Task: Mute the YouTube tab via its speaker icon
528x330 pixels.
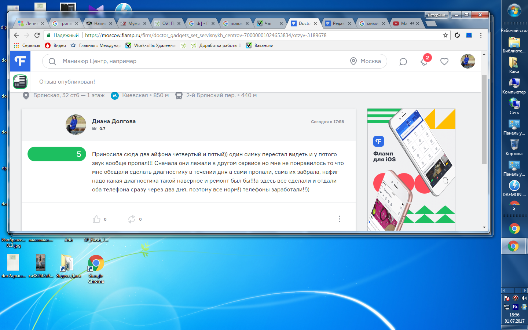Action: (412, 23)
